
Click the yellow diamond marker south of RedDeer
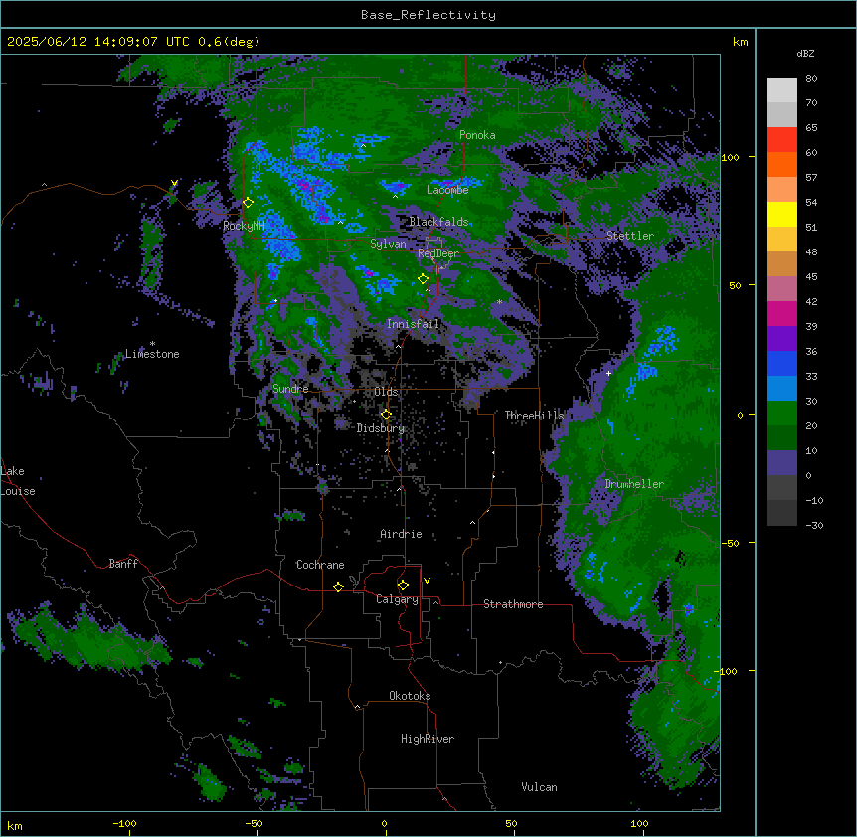coord(423,279)
